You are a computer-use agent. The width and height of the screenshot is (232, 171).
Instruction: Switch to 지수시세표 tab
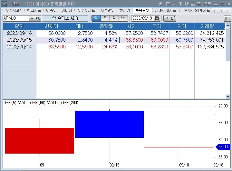tap(86, 10)
